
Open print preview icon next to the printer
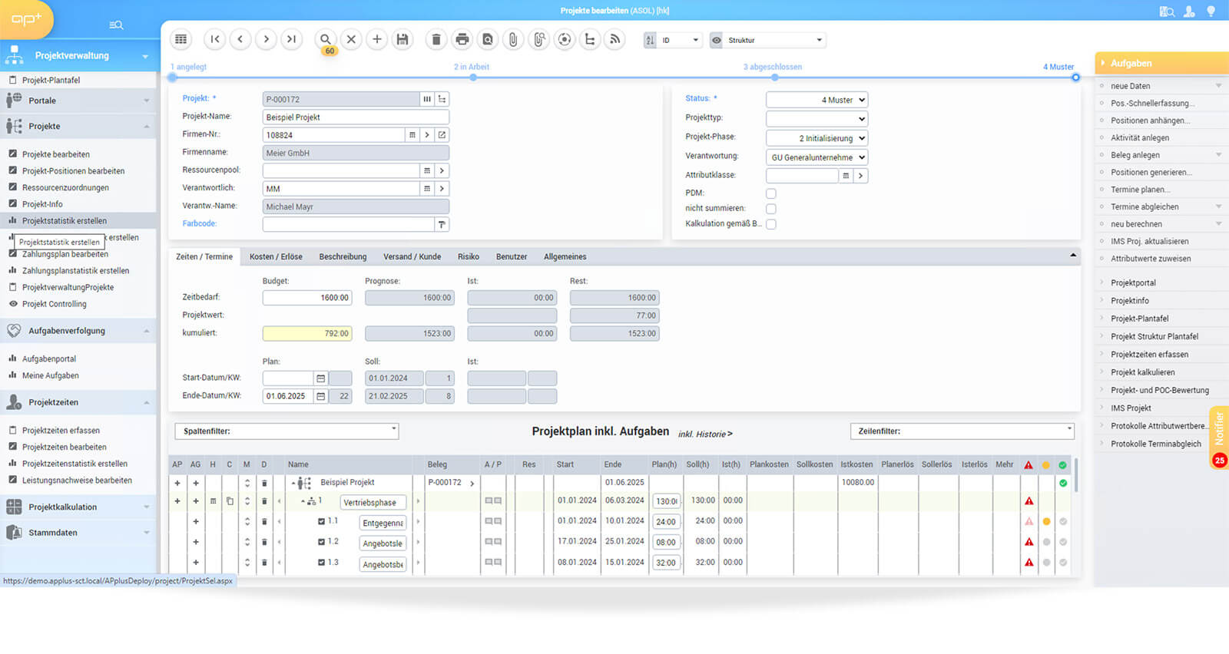click(488, 39)
